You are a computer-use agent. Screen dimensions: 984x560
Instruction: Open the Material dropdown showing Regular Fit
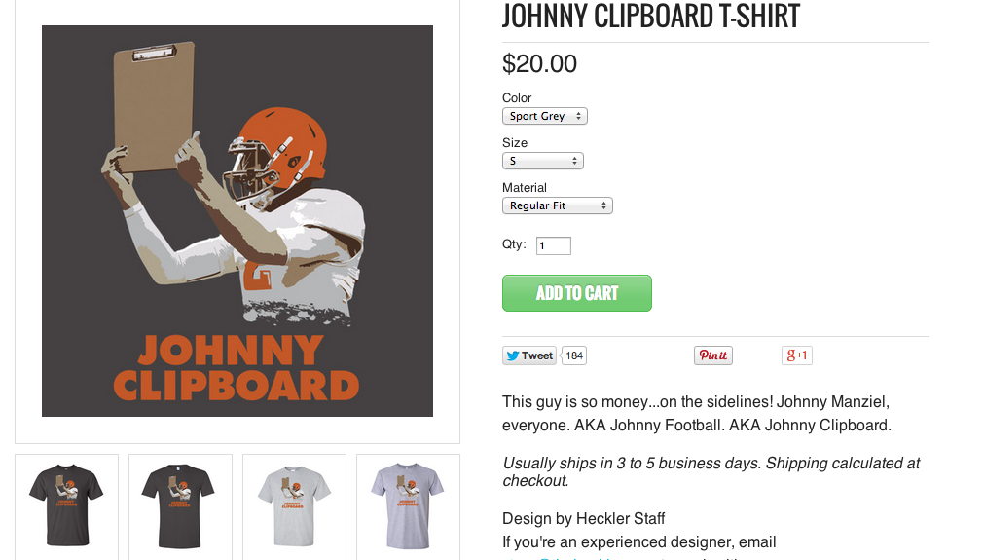[x=557, y=205]
